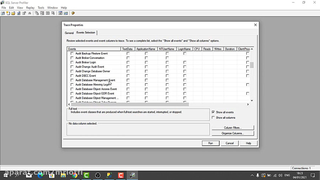Click the Duration column header
The height and width of the screenshot is (180, 320).
coord(230,49)
